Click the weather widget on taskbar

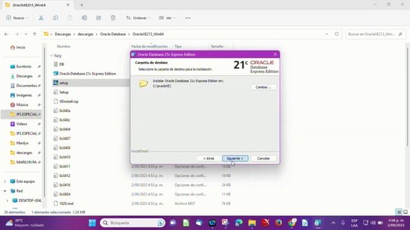tap(25, 223)
